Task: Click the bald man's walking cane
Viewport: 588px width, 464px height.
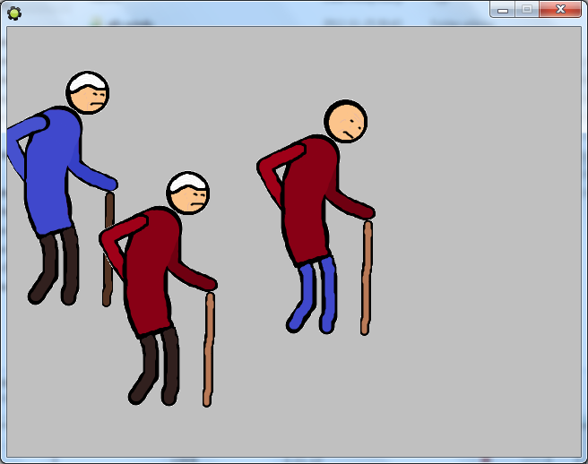Action: (x=366, y=278)
